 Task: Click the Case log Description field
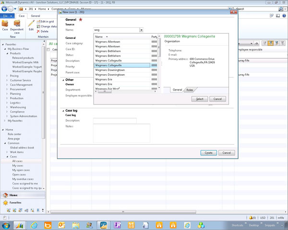point(115,121)
